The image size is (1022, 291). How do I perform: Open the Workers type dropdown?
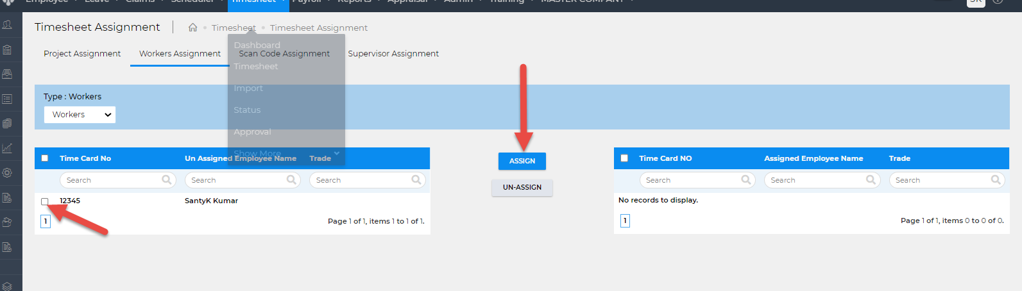80,115
